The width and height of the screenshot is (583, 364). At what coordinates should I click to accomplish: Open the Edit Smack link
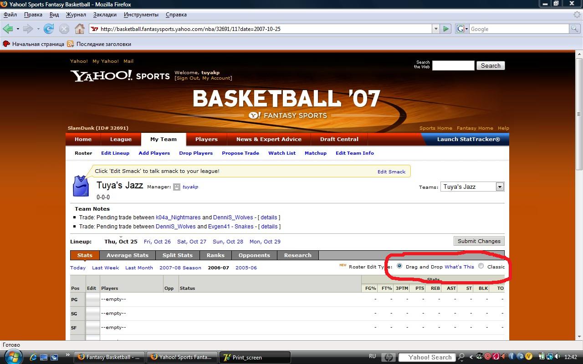click(x=391, y=172)
